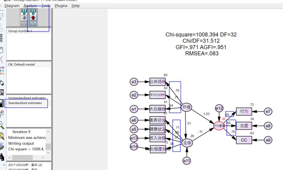Screen dimensions: 283x170
Task: Open the Plugins menu
Action: [61, 6]
